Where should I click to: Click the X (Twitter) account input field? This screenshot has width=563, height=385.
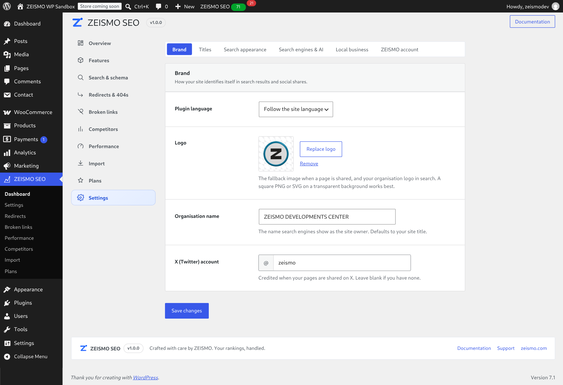(342, 263)
